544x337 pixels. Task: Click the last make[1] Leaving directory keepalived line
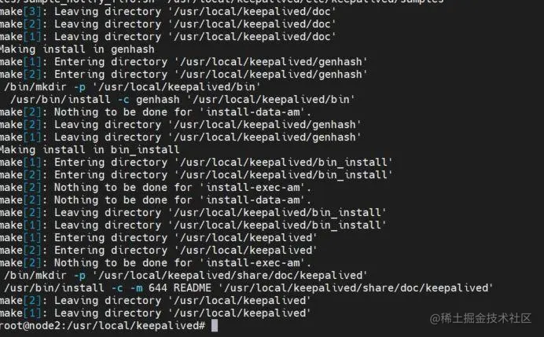click(155, 313)
